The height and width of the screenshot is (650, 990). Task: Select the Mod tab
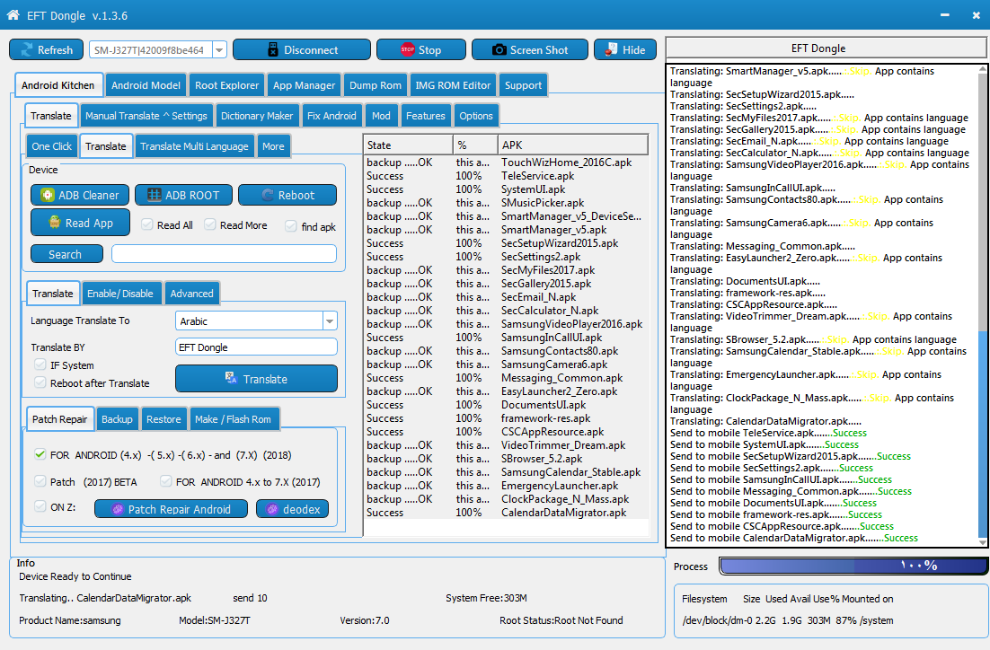tap(381, 116)
